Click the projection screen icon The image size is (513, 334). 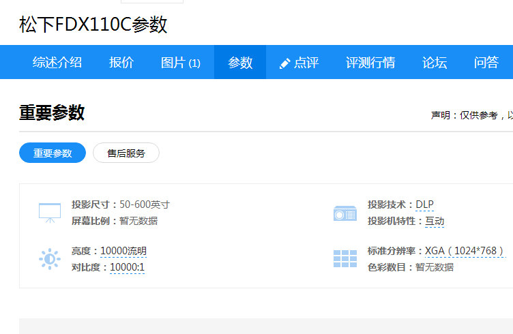pyautogui.click(x=50, y=213)
